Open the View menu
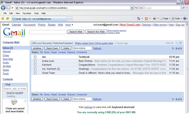189x114 pixels. click(18, 13)
